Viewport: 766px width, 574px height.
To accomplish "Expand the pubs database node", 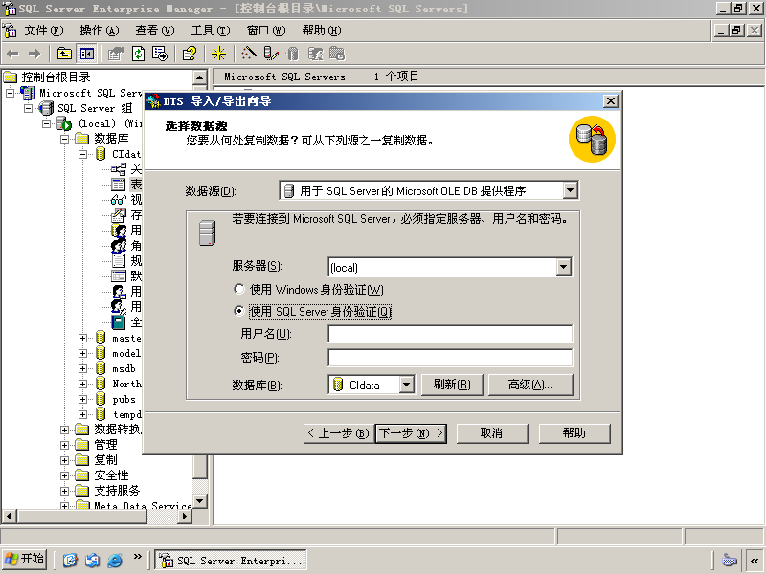I will (82, 399).
